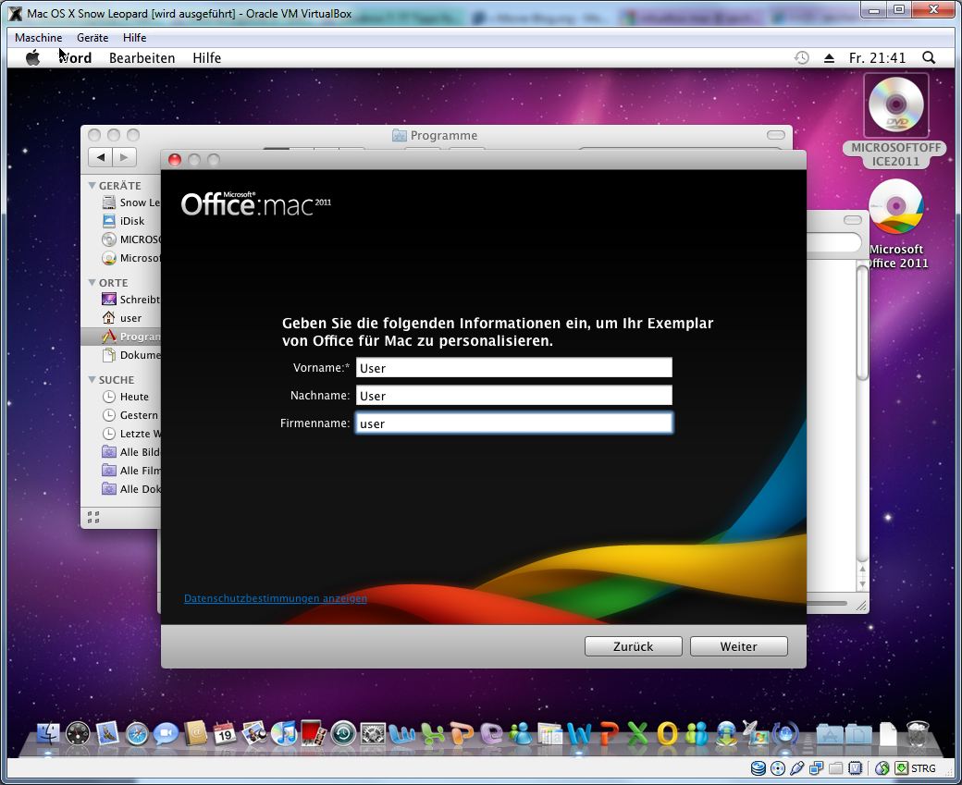
Task: Click Time Machine status icon in menu bar
Action: pyautogui.click(x=802, y=57)
